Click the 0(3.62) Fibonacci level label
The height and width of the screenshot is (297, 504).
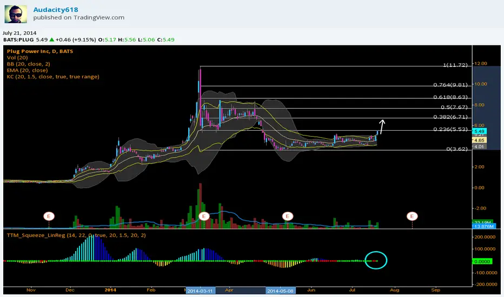(x=457, y=149)
